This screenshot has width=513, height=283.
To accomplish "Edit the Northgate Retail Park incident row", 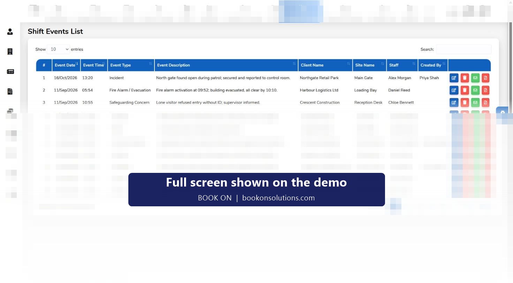I will pos(454,78).
